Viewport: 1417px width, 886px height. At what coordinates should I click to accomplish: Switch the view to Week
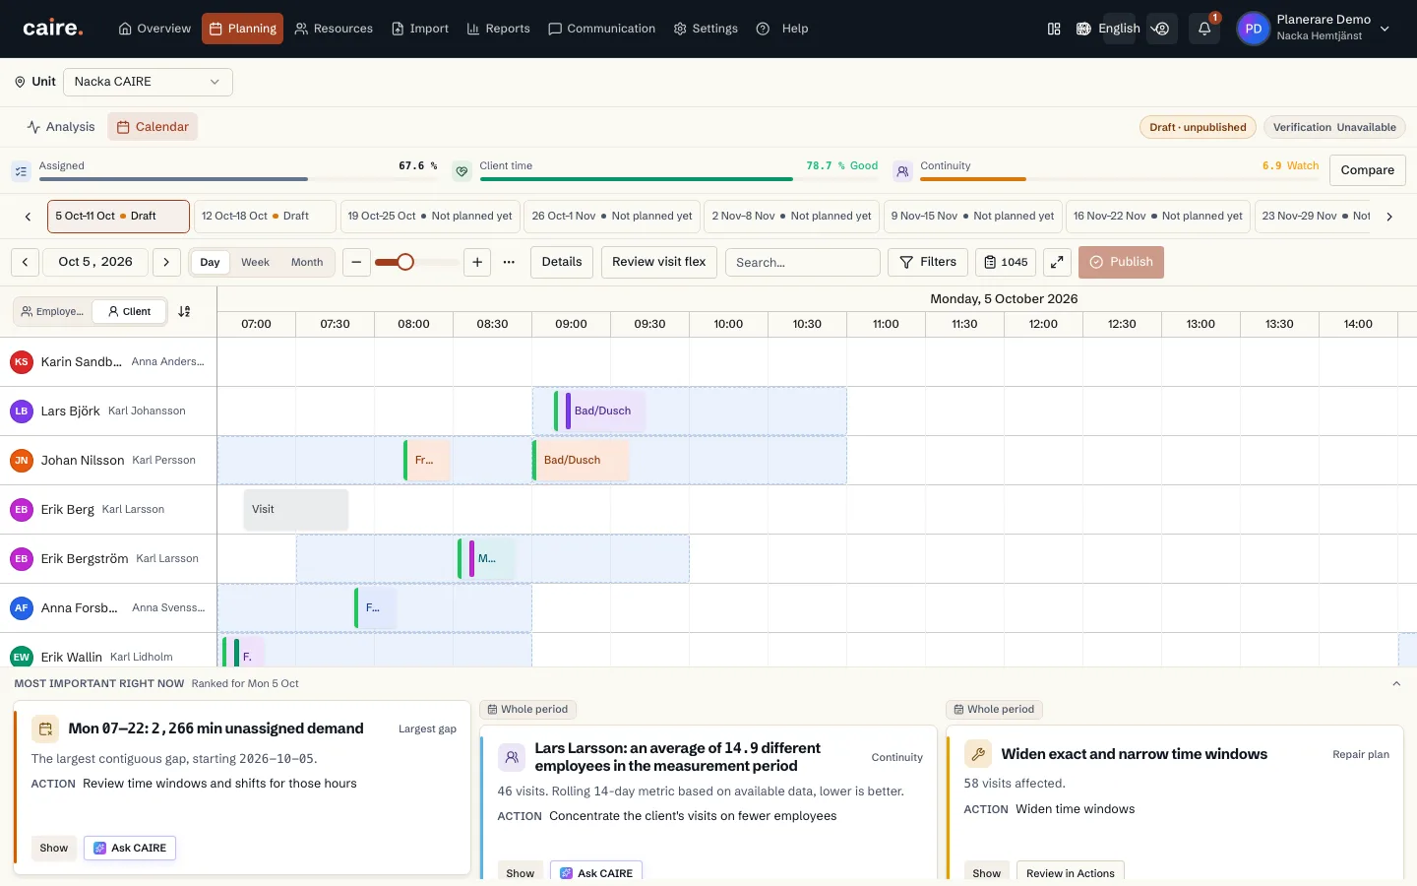[x=255, y=262]
